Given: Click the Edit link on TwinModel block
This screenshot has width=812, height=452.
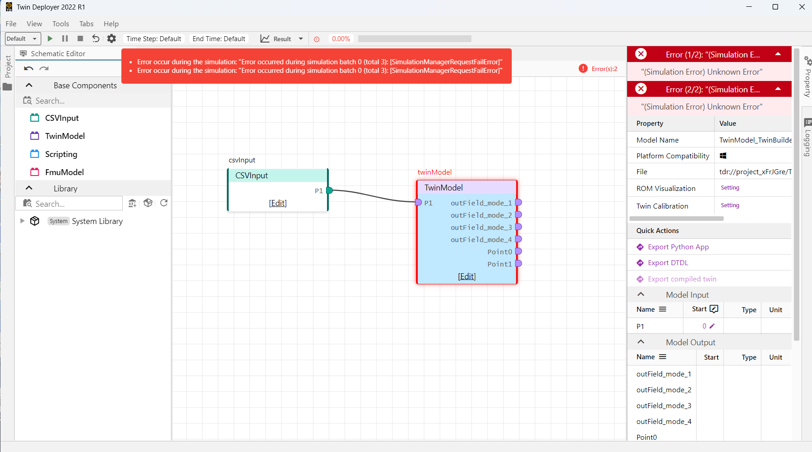Looking at the screenshot, I should (467, 276).
